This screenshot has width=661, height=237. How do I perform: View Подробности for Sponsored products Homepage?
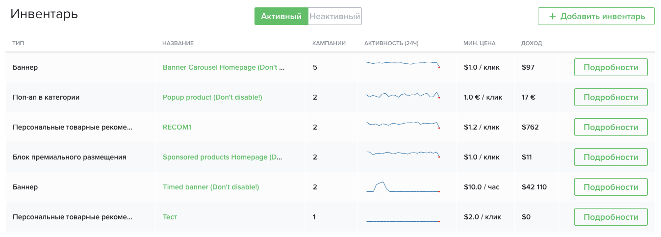click(x=610, y=157)
